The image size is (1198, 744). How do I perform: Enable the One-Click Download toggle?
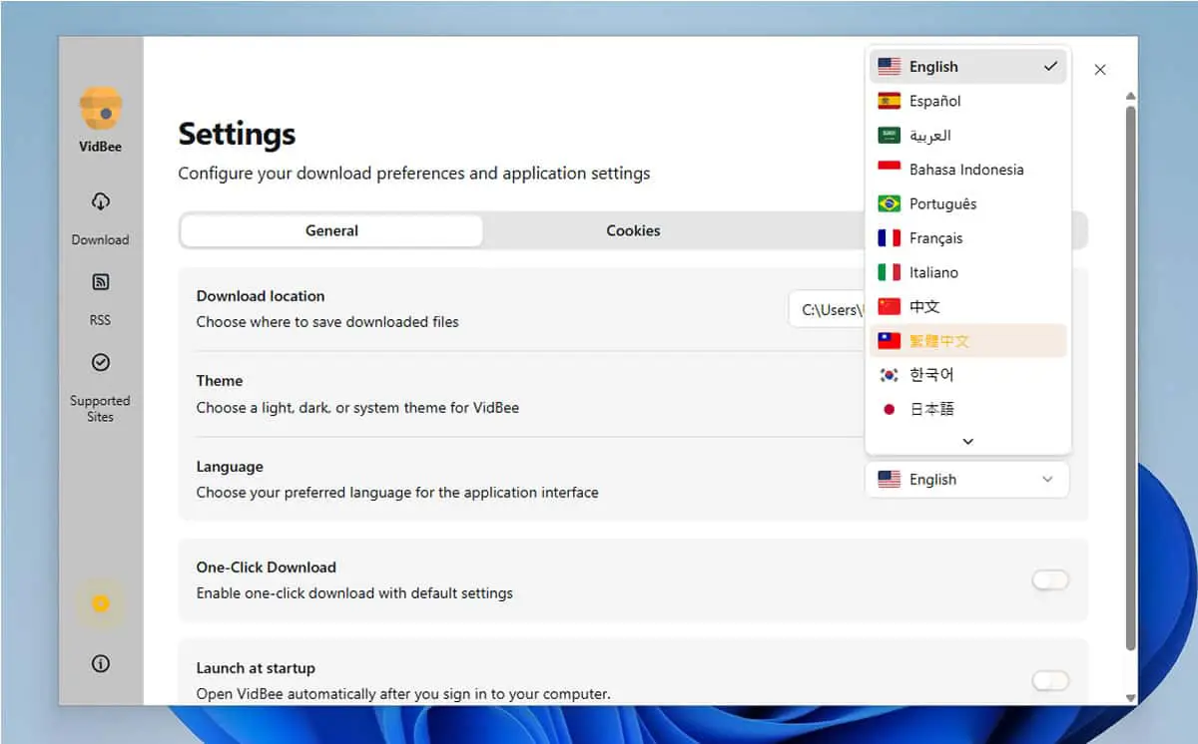(1050, 580)
